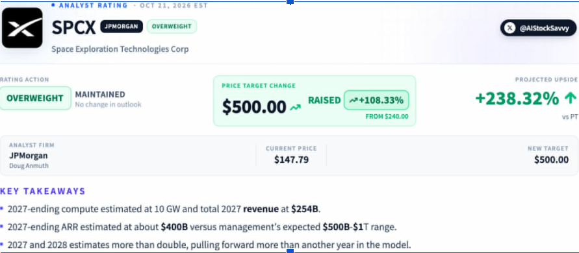Select the 10 GW compute takeaway line

coord(164,210)
